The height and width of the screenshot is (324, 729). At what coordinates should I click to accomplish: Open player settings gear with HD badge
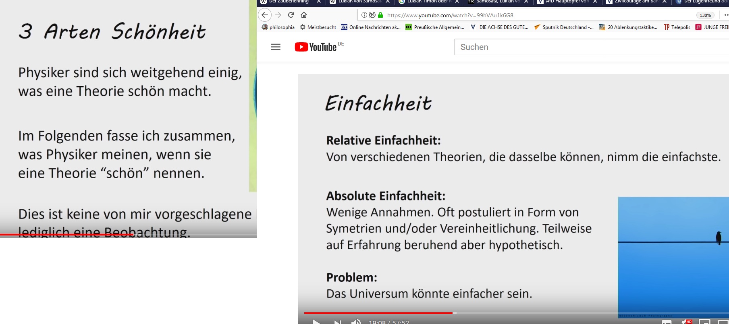tap(686, 322)
